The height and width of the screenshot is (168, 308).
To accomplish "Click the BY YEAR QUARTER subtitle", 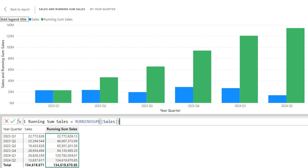I will (103, 9).
